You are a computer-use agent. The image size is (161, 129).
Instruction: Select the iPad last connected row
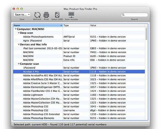(79, 48)
